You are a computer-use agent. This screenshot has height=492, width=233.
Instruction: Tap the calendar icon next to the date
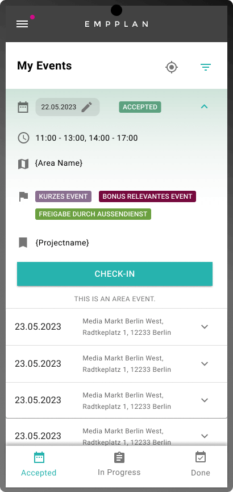[23, 107]
